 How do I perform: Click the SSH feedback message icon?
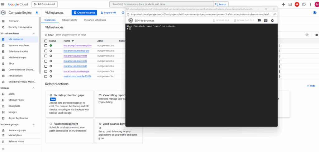259,20
